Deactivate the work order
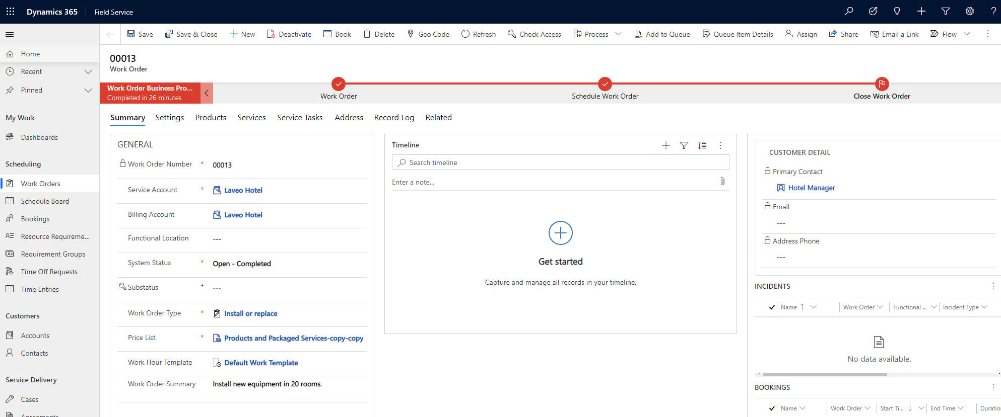 (x=289, y=34)
